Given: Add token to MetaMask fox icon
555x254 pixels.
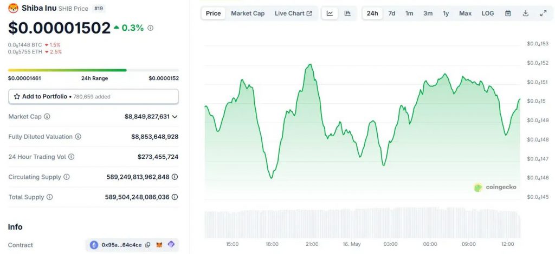Looking at the screenshot, I should point(160,245).
